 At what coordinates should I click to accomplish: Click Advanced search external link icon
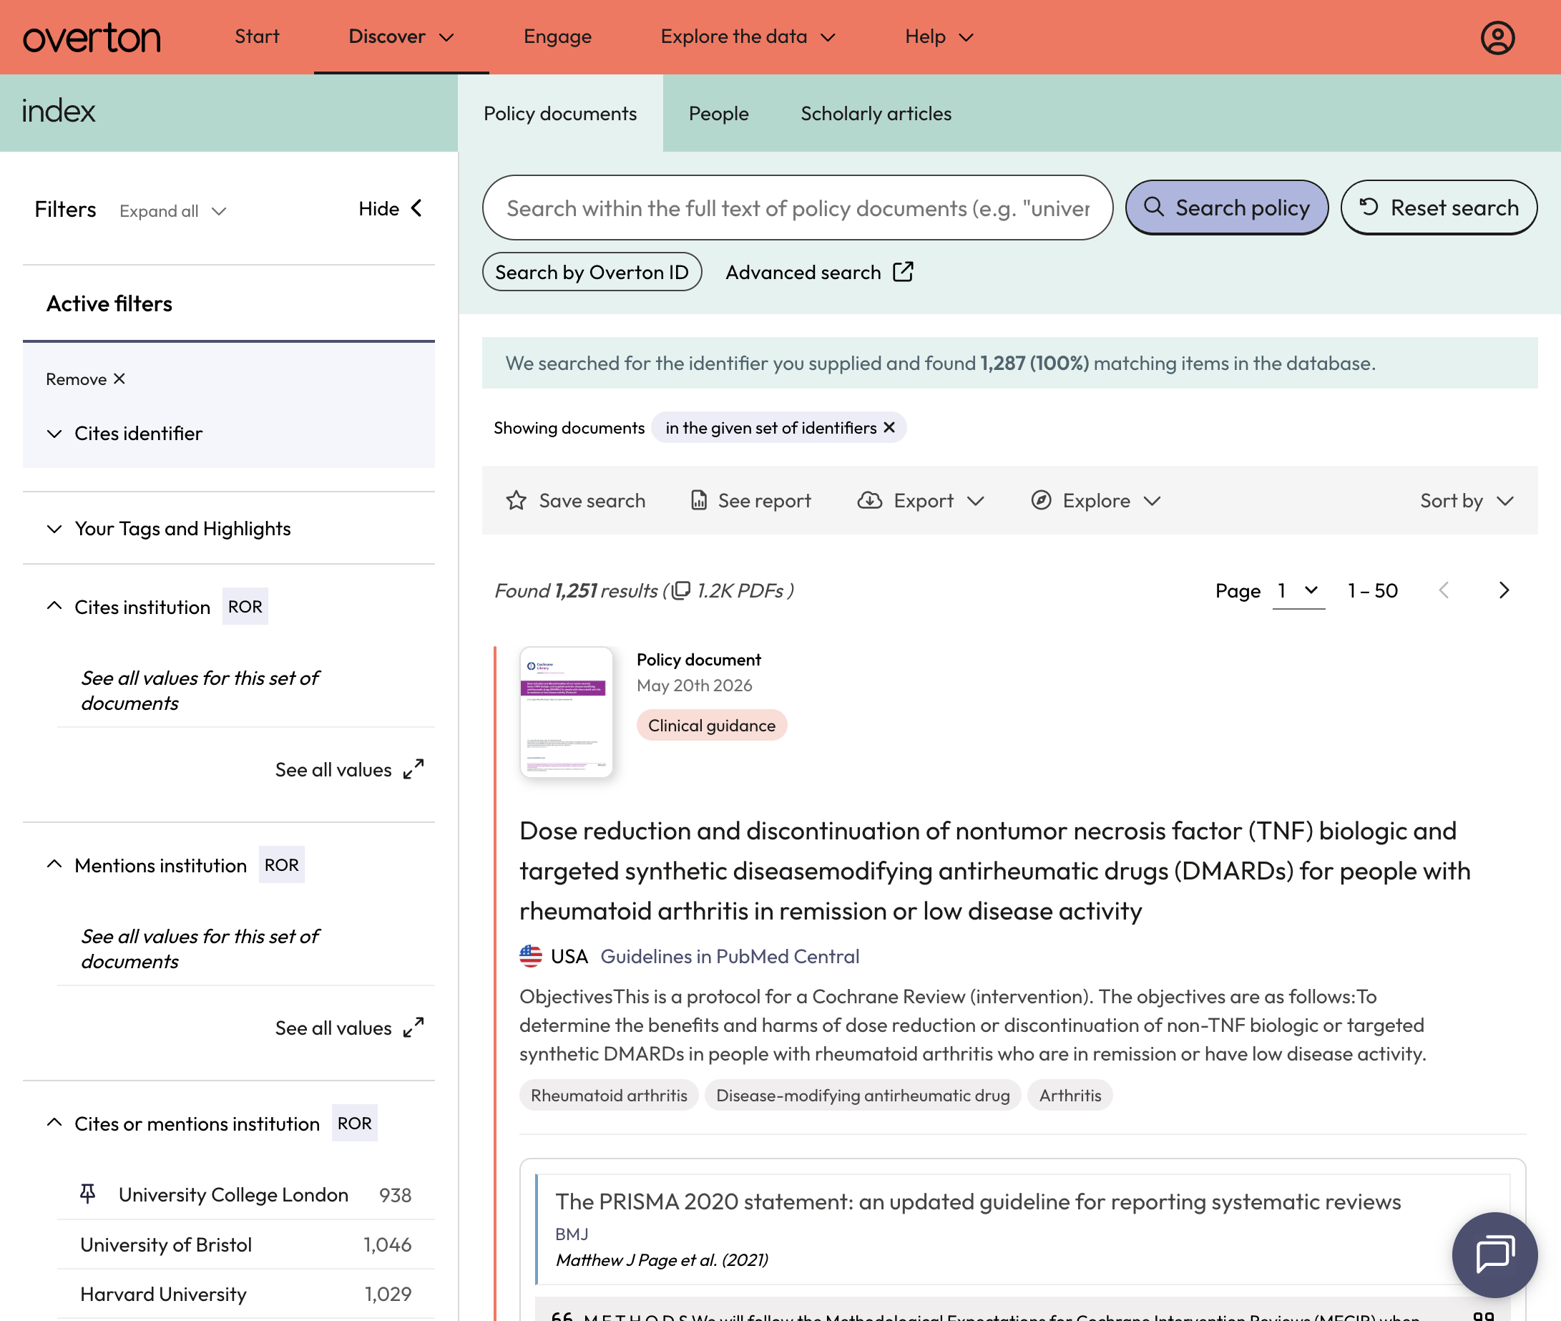click(903, 271)
